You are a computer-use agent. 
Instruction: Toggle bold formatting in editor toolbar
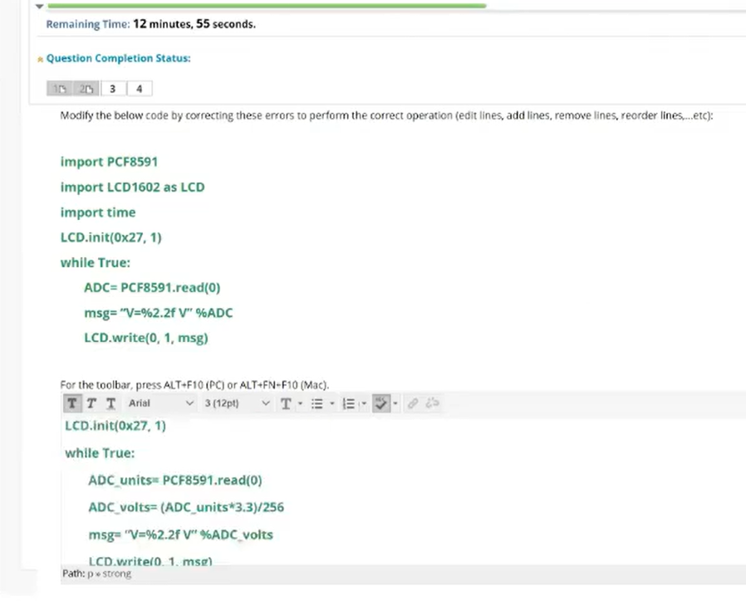coord(72,403)
